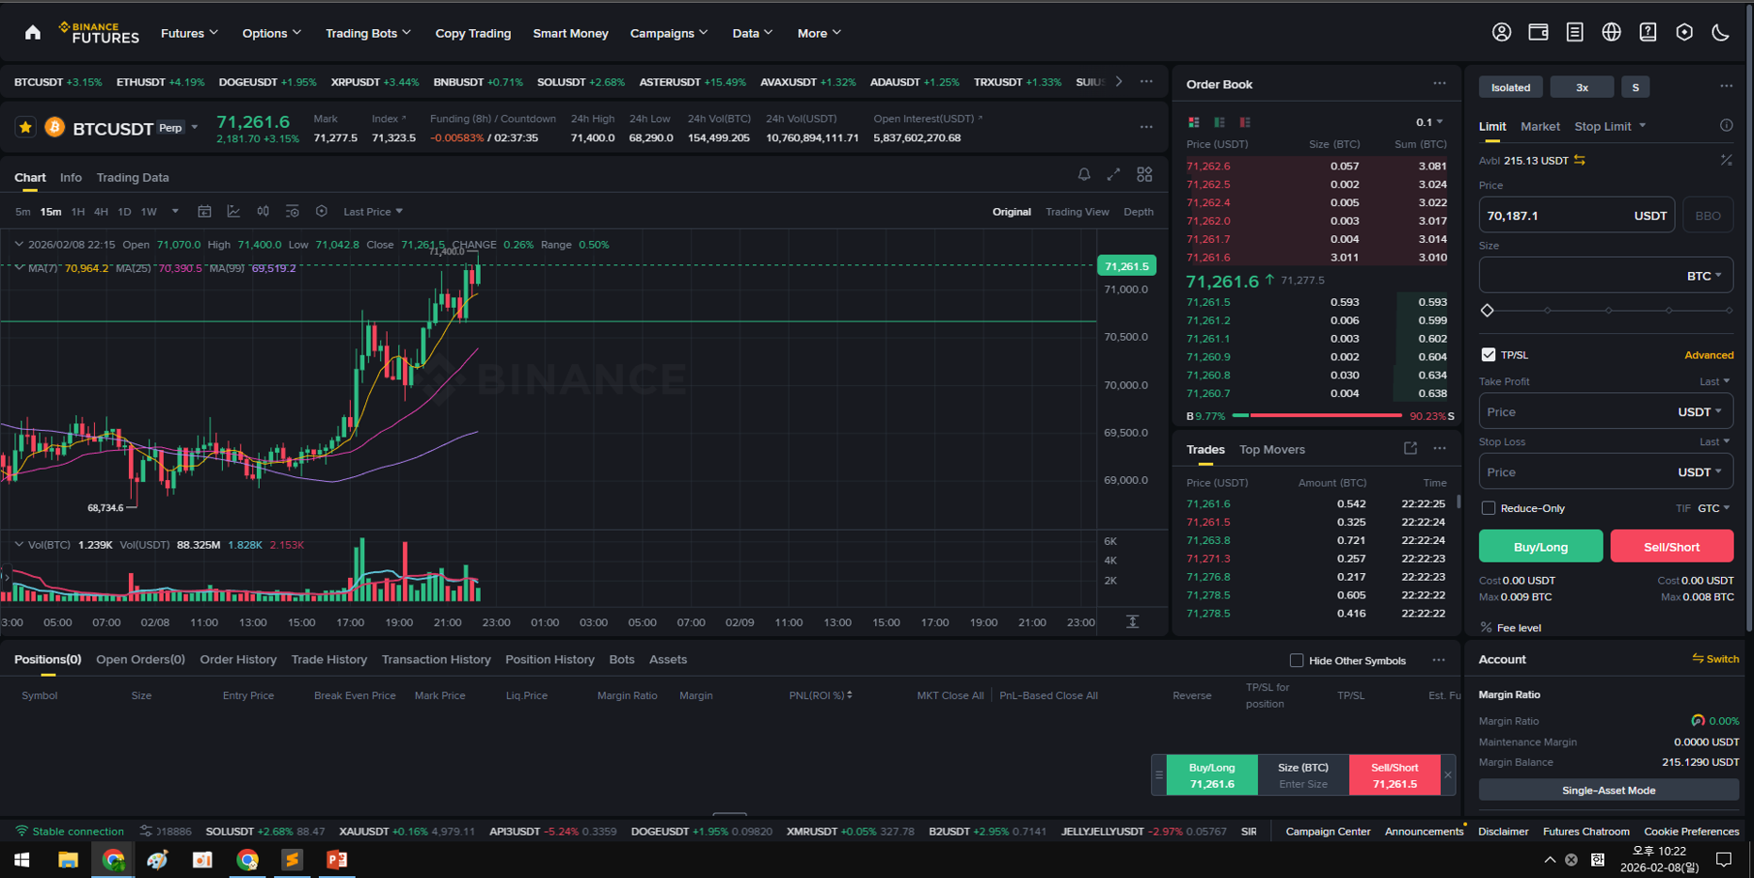This screenshot has height=878, width=1754.
Task: Open the Advanced TP/SL link
Action: [1709, 355]
